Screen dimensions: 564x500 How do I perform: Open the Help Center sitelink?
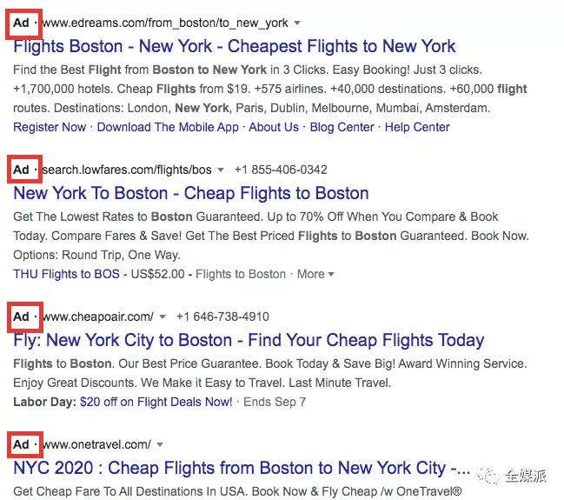pos(417,127)
